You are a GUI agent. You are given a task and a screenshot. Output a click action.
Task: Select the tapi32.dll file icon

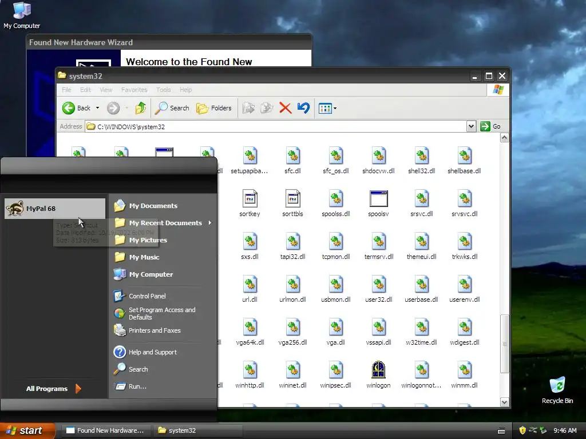(292, 242)
